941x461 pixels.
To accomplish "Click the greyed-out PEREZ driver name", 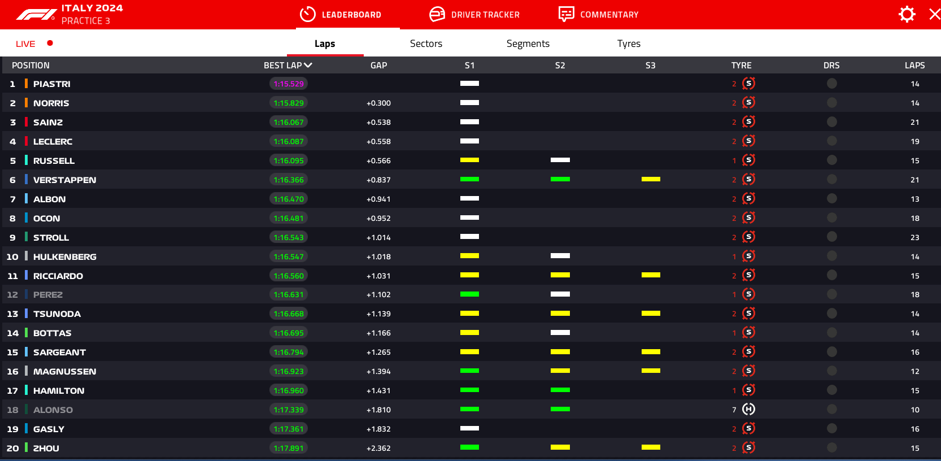I will click(x=48, y=295).
